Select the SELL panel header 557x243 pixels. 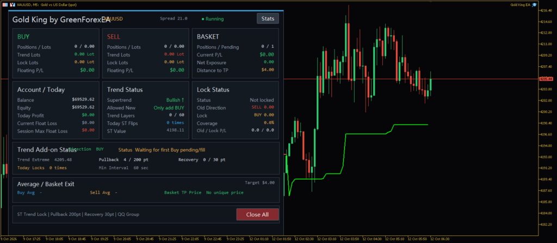tap(114, 36)
